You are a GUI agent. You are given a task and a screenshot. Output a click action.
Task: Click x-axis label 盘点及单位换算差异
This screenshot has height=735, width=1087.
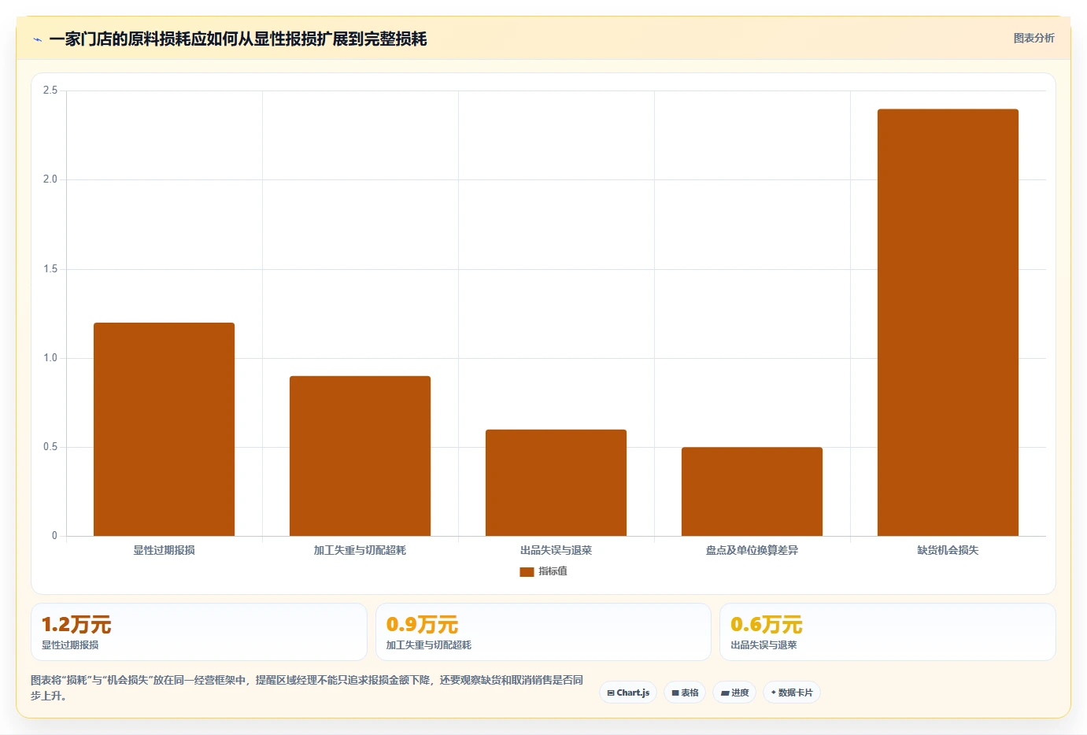(x=752, y=550)
